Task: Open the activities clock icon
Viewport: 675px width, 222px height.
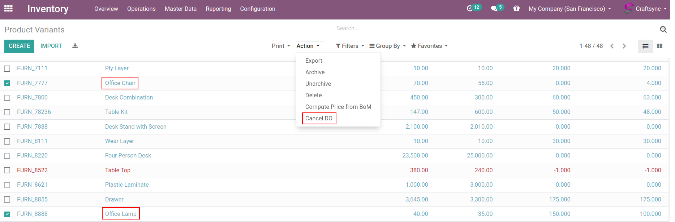Action: coord(469,8)
